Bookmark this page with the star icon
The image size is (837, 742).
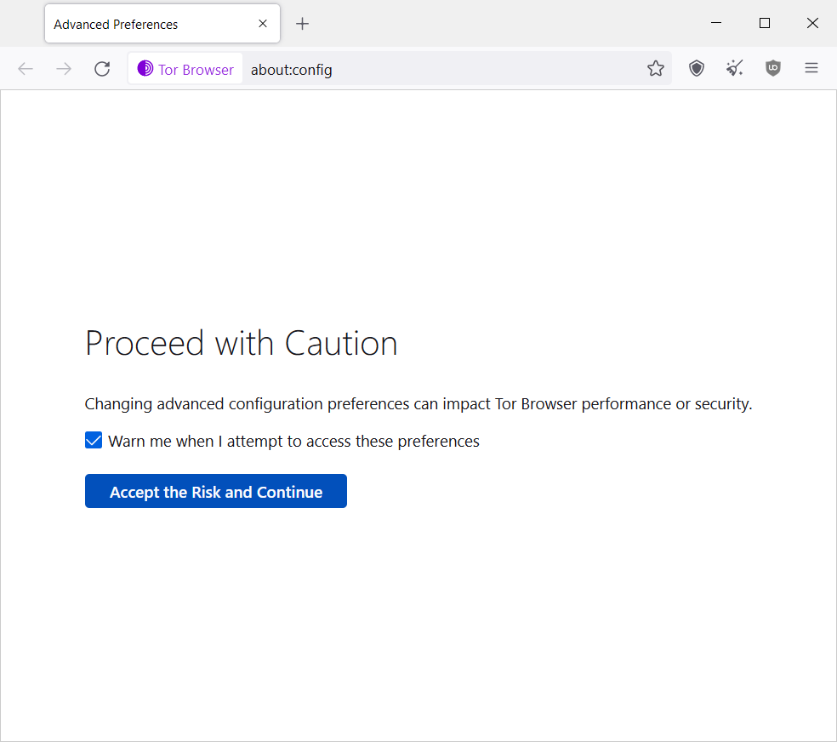coord(656,68)
